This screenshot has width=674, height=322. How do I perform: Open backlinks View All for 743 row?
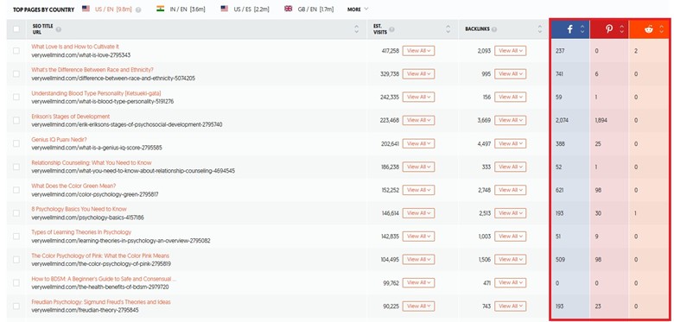pyautogui.click(x=510, y=306)
